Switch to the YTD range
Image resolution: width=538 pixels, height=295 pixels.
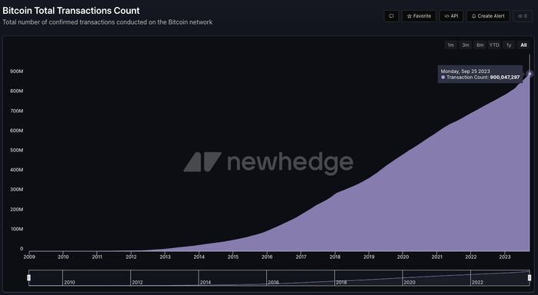[494, 45]
